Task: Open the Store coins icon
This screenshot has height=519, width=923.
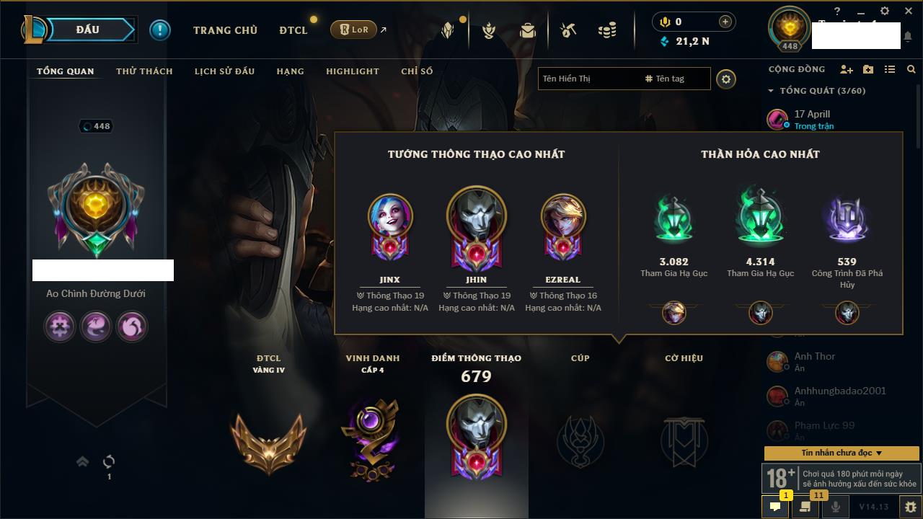Action: (x=607, y=30)
